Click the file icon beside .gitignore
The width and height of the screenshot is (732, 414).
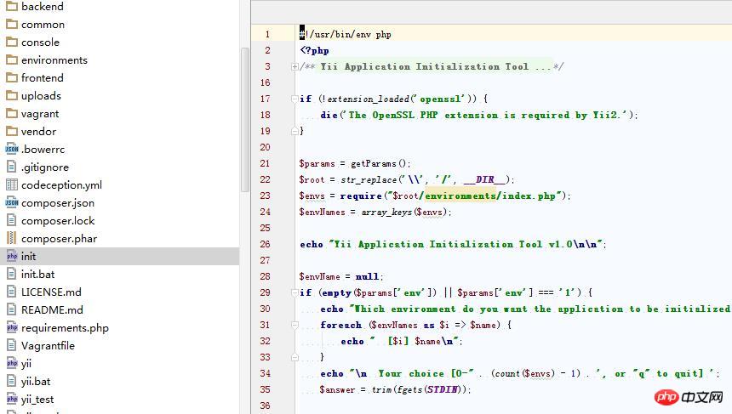coord(12,167)
